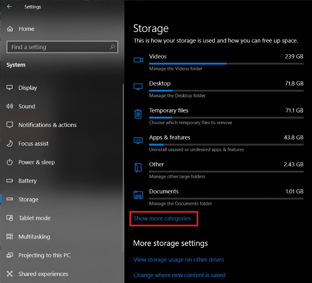Click 'Uninstall unused or undesired apps & features'
The width and height of the screenshot is (312, 283).
click(x=197, y=150)
